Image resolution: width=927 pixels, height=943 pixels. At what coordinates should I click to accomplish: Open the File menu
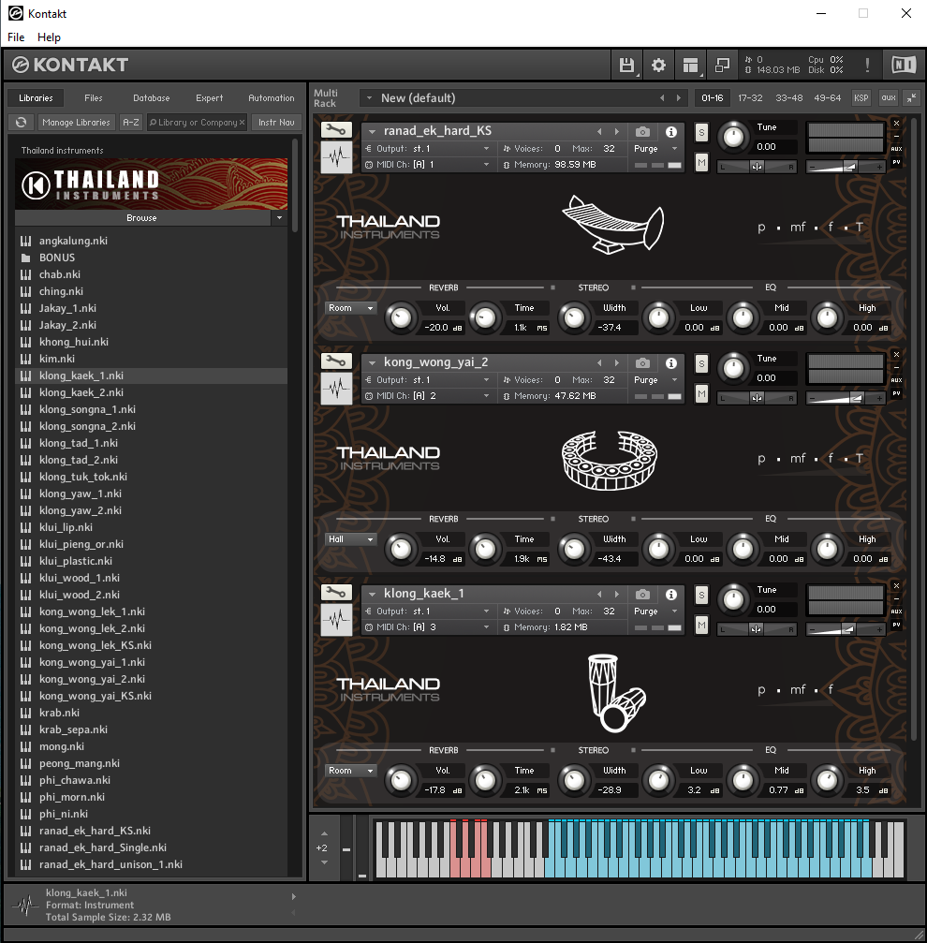(x=15, y=37)
